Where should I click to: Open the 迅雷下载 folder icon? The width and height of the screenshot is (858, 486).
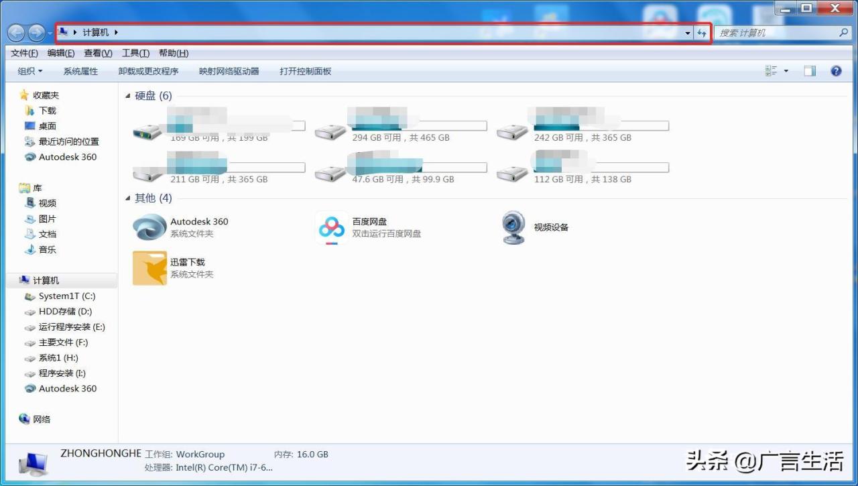[x=149, y=268]
